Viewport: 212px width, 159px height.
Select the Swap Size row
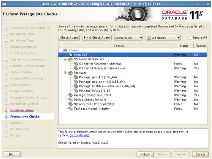[133, 55]
